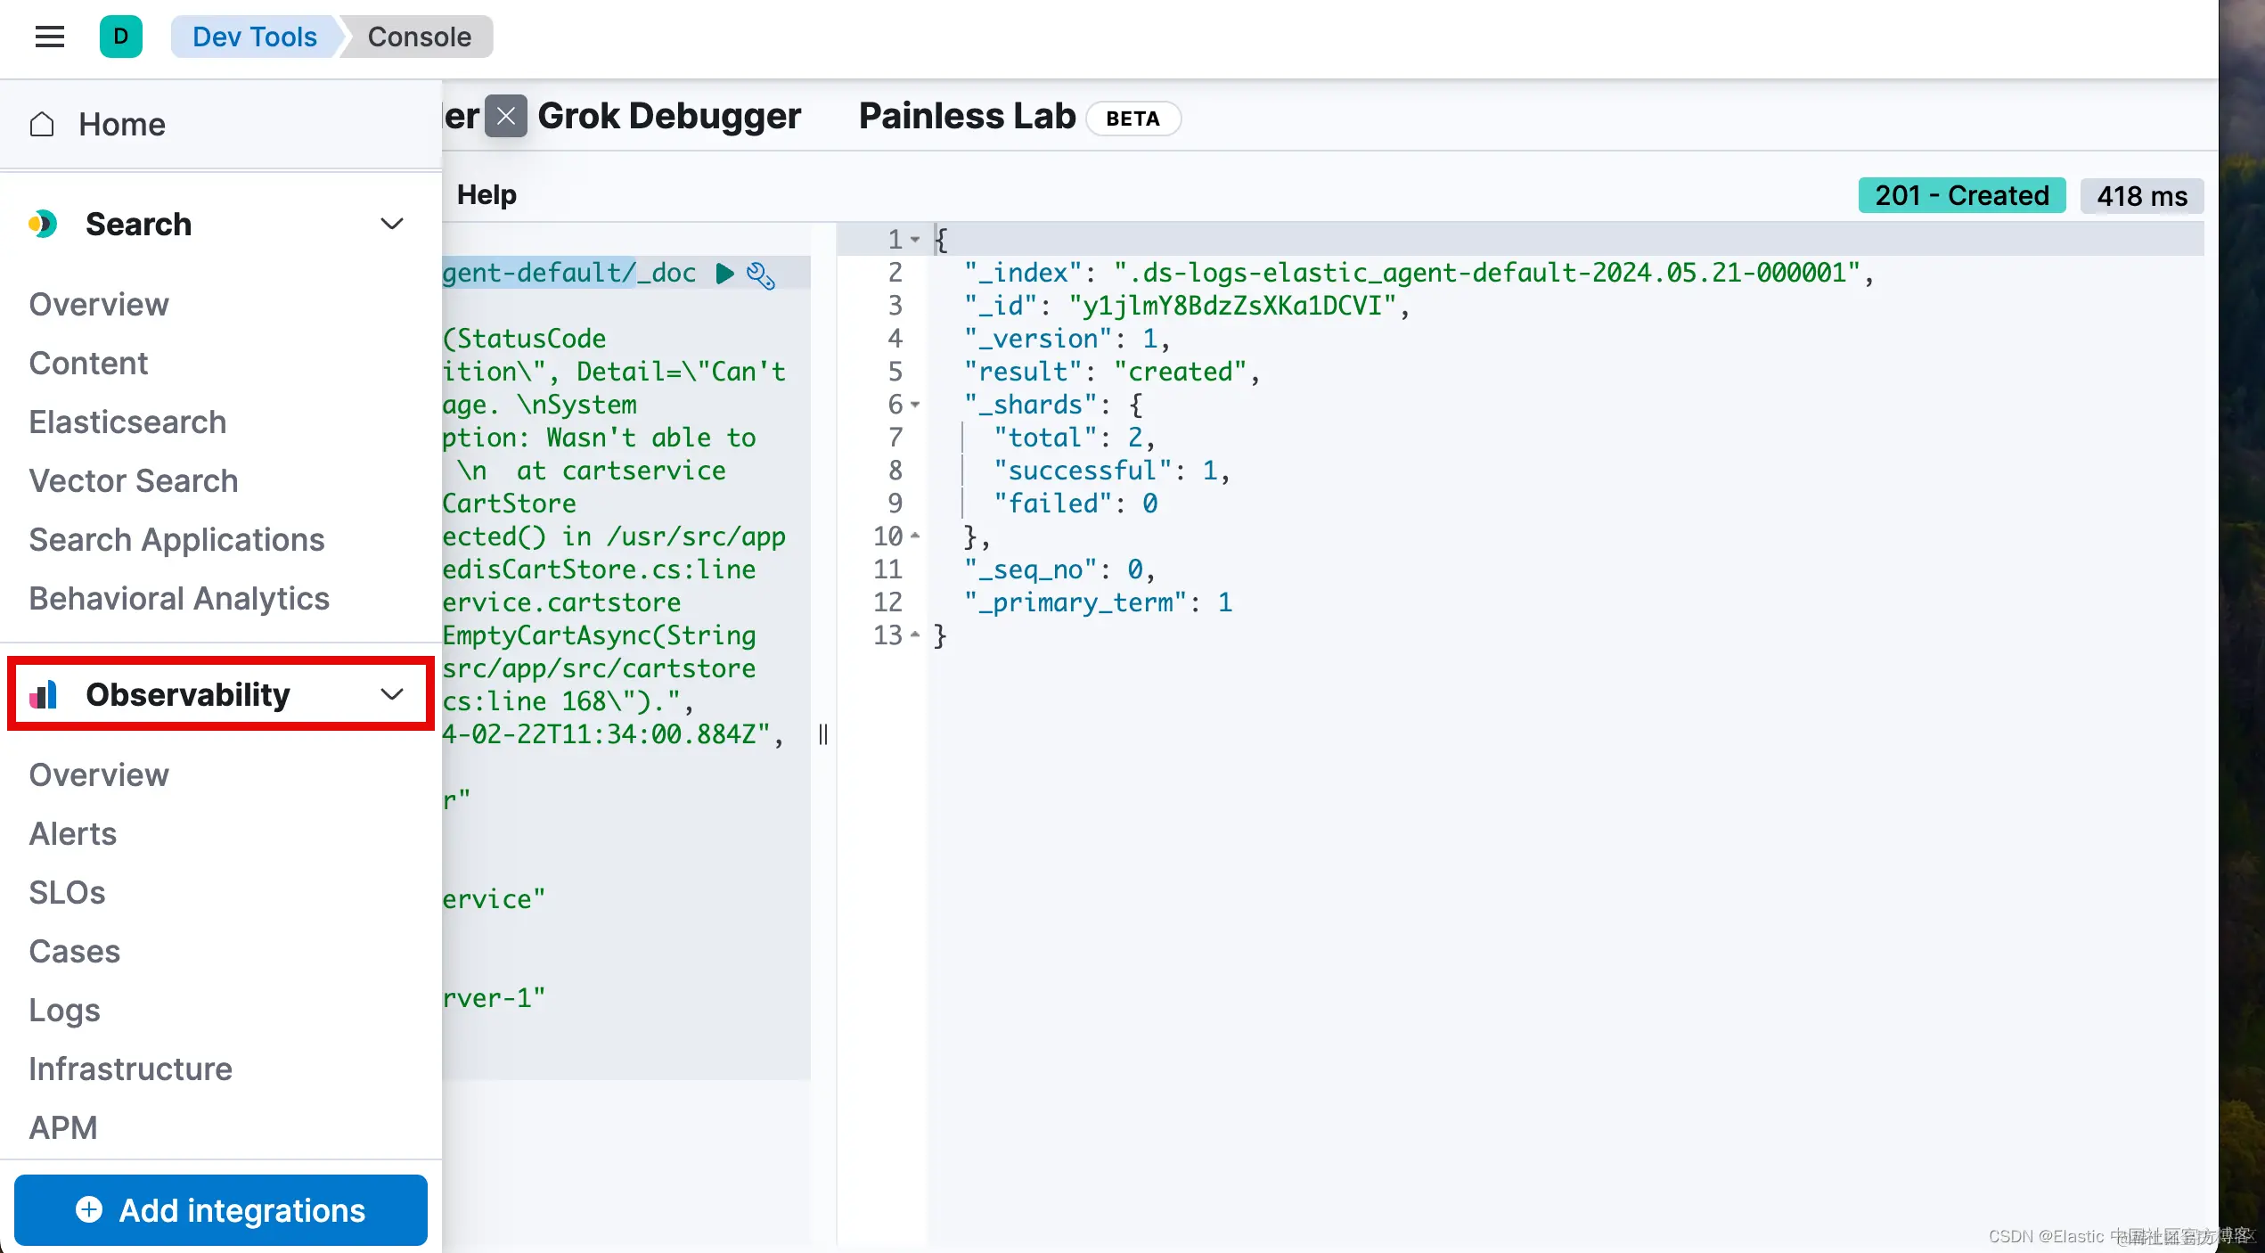
Task: Collapse the Observability section chevron
Action: point(392,694)
